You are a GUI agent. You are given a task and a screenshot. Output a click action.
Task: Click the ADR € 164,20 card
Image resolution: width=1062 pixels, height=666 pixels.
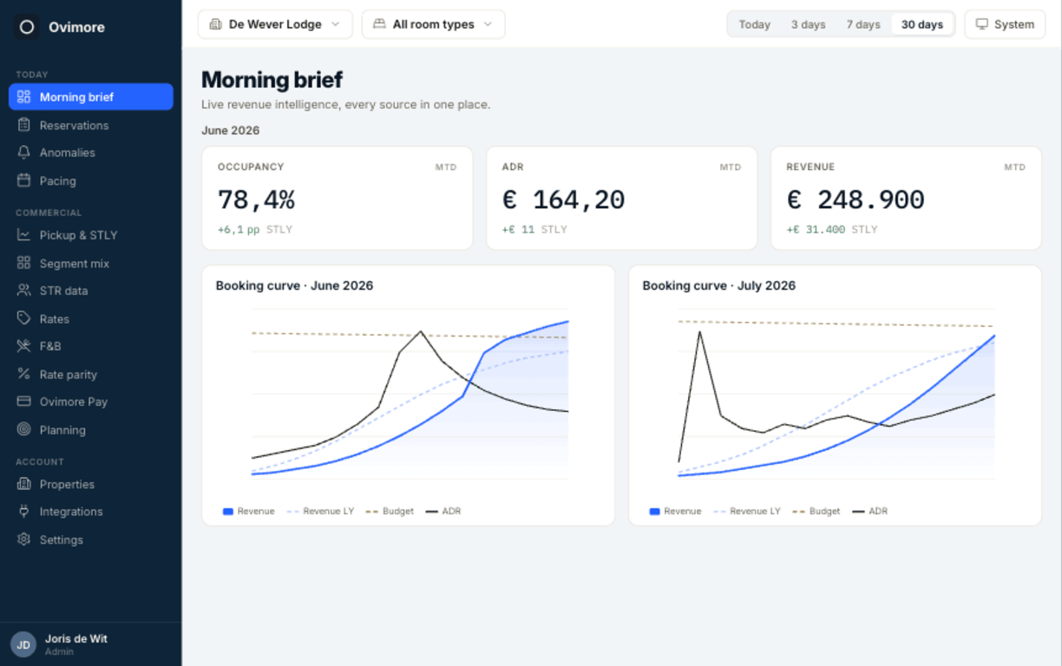point(622,198)
